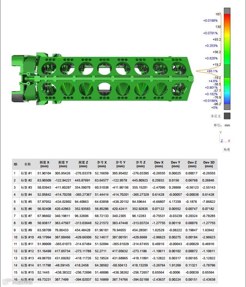
Task: Select the 参考 Z (mm) column header
Action: (x=140, y=164)
